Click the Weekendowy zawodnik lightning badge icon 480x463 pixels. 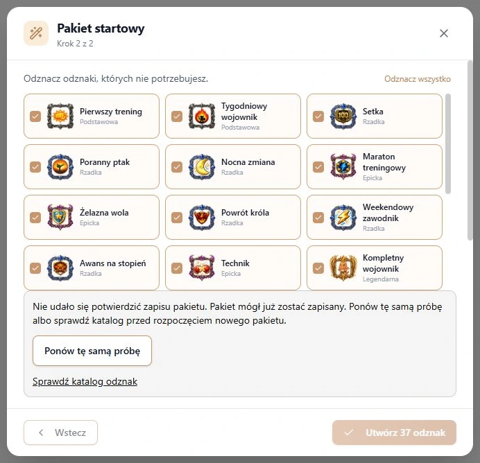tap(343, 218)
